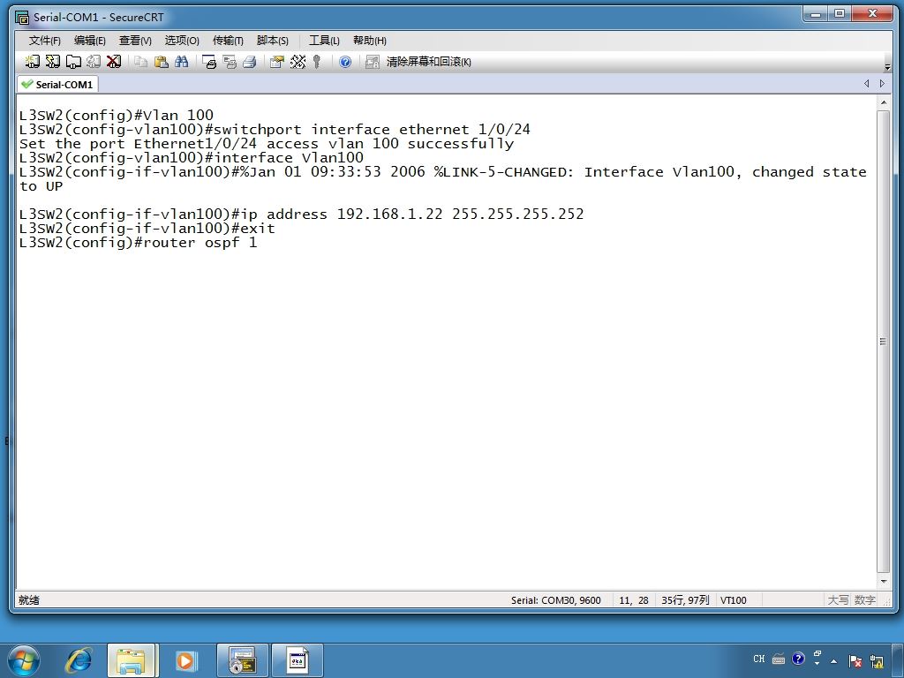
Task: Switch to SecureCRT taskbar button
Action: 242,660
